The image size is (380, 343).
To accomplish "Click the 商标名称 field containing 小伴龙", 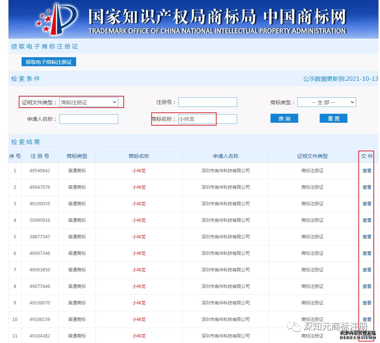I will [x=208, y=119].
